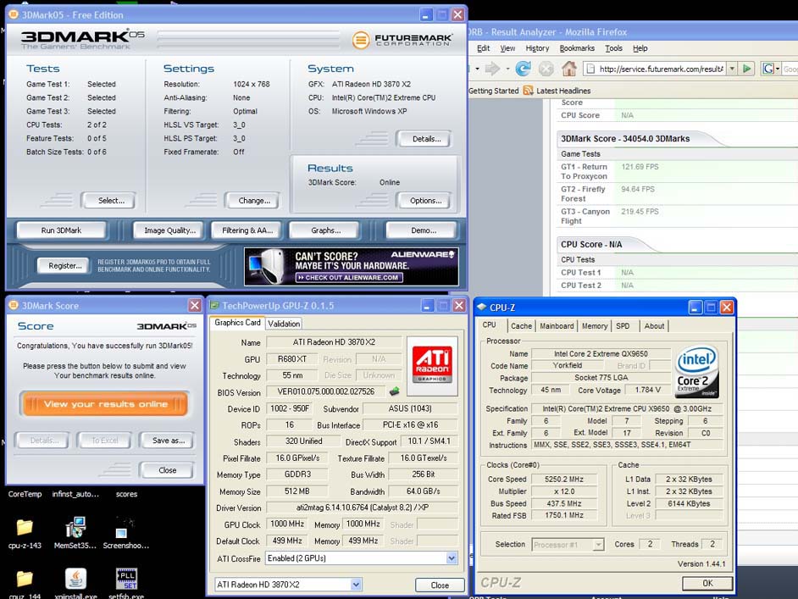The height and width of the screenshot is (599, 798).
Task: Open the cpuz_144 desktop folder
Action: [x=25, y=584]
